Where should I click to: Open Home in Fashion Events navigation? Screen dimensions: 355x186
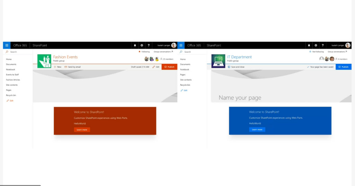9,59
